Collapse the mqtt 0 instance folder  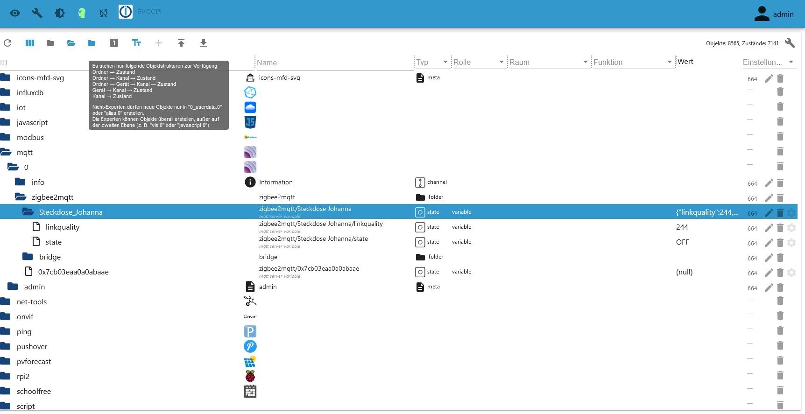[x=13, y=167]
